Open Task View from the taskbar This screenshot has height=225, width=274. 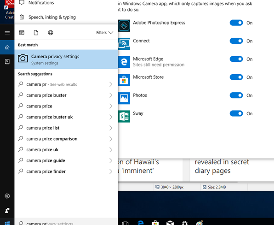[x=125, y=223]
